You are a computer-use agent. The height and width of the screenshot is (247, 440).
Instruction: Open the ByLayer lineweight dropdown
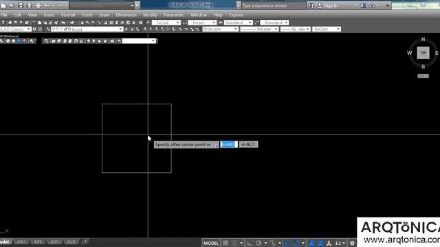pyautogui.click(x=295, y=29)
